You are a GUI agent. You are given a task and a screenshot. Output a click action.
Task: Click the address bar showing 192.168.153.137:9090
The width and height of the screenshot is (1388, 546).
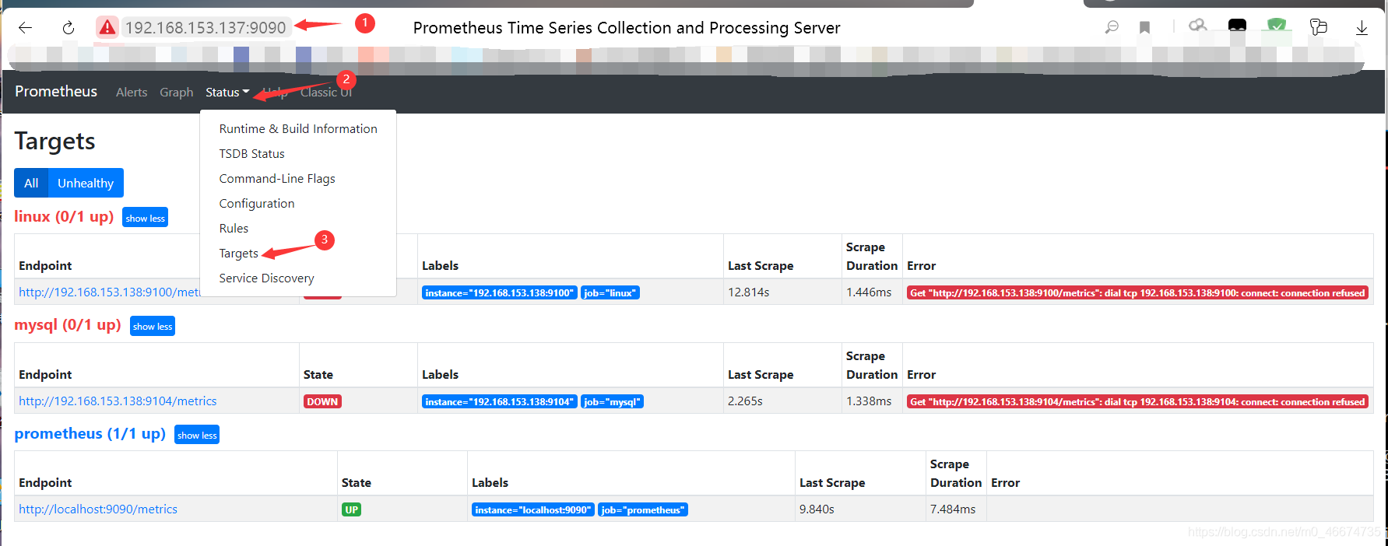tap(206, 28)
